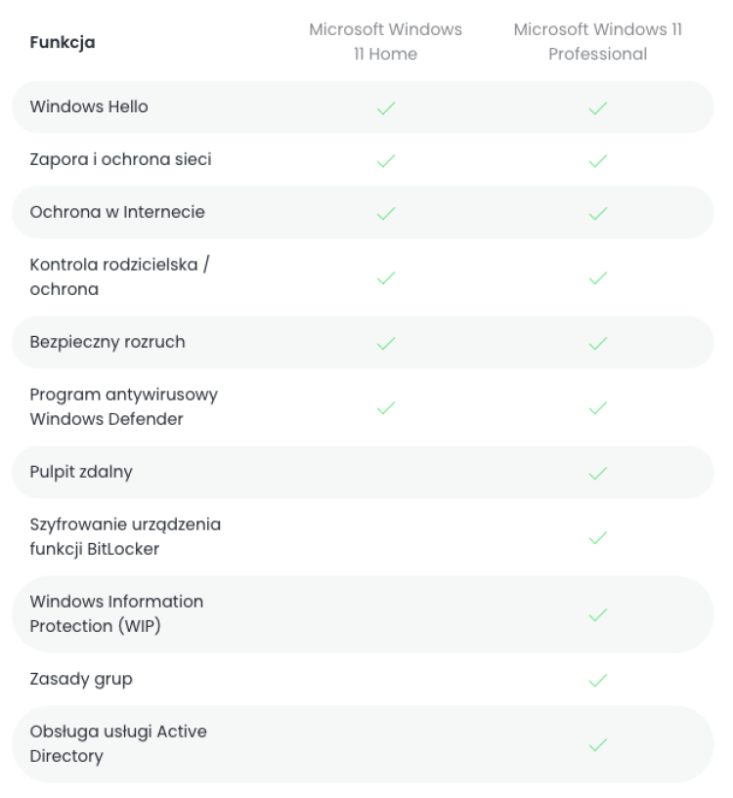Click Active Directory row checkmark
Image resolution: width=733 pixels, height=798 pixels.
[x=597, y=744]
